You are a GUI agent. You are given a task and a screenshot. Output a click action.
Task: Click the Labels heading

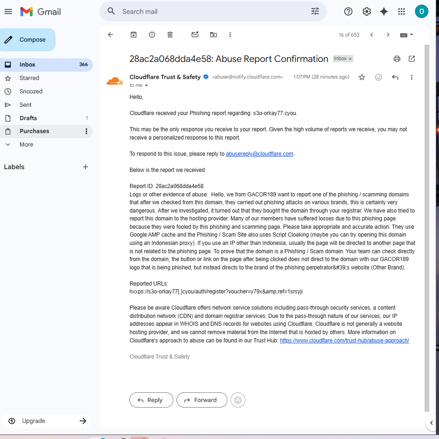(x=14, y=167)
